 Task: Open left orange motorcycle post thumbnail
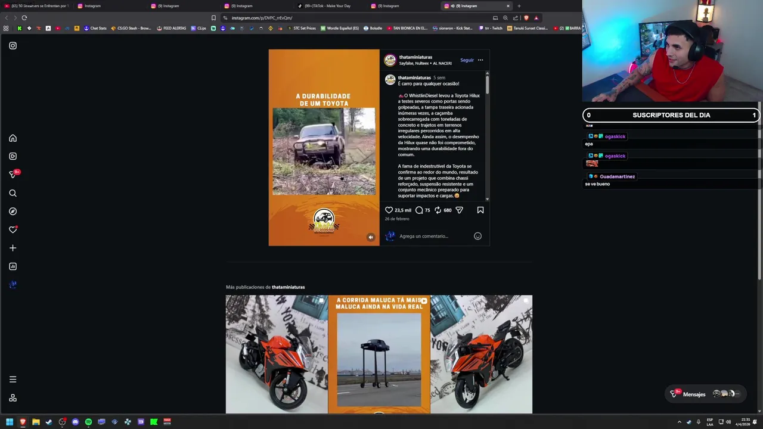coord(277,354)
